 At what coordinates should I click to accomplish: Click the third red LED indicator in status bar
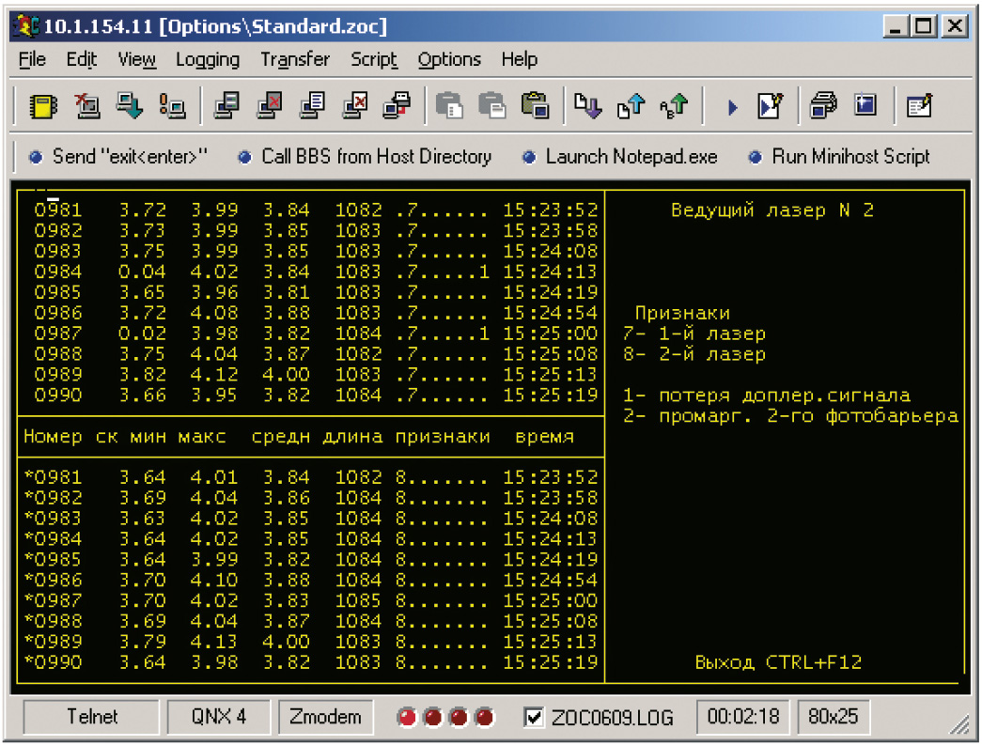(459, 717)
